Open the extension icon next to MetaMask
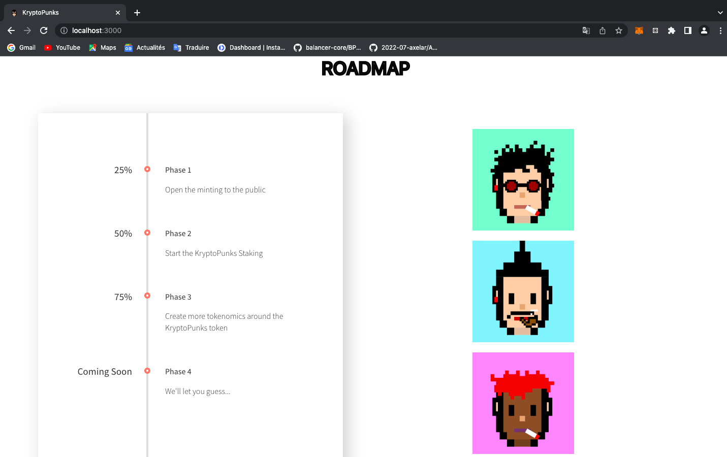 pos(655,30)
